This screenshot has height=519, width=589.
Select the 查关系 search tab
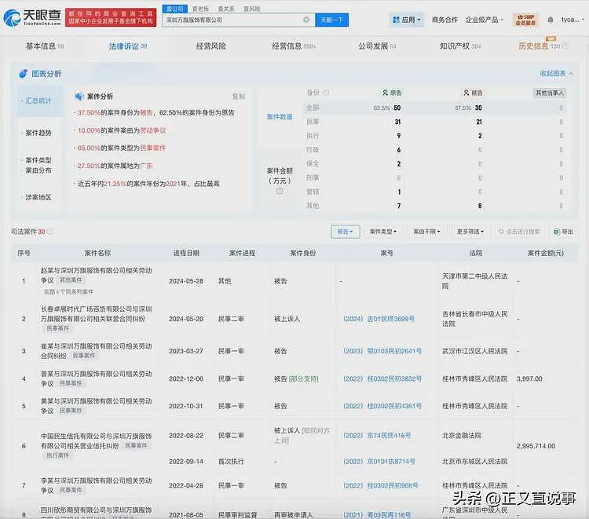pos(225,9)
